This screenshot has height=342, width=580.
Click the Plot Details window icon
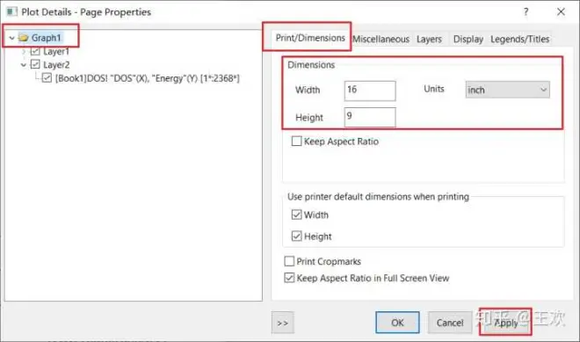tap(11, 11)
